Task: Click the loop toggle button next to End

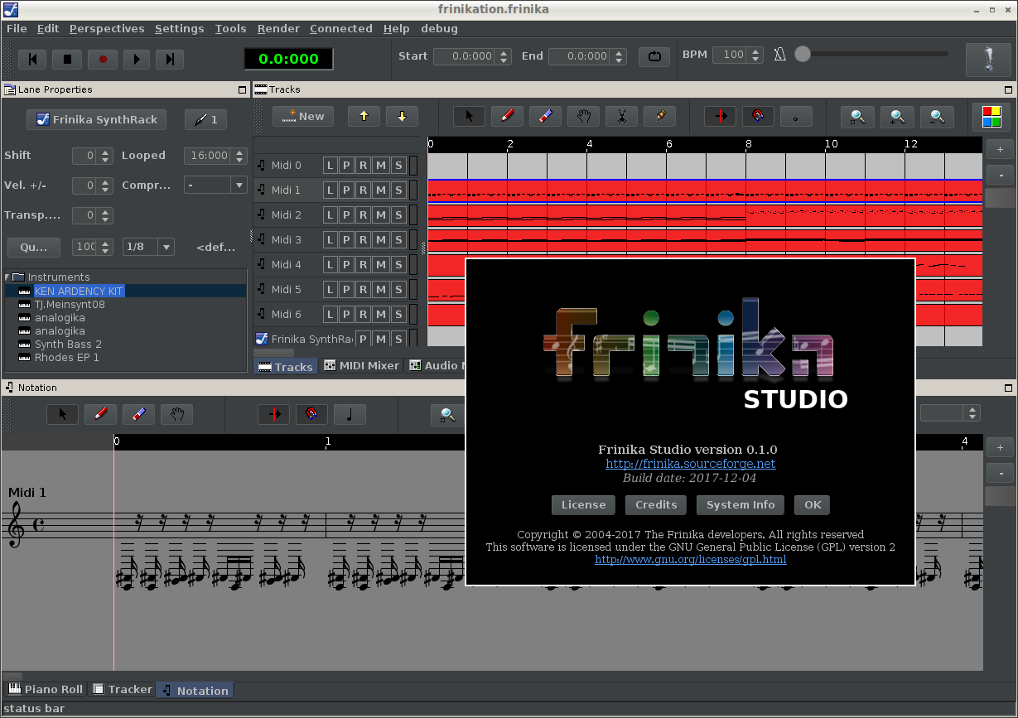Action: click(x=654, y=56)
